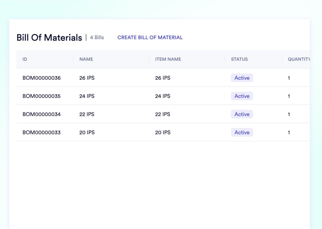
Task: Click the Active status for 22 IPS
Action: 242,114
